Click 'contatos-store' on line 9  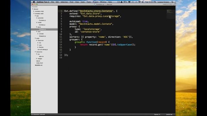click(90, 32)
